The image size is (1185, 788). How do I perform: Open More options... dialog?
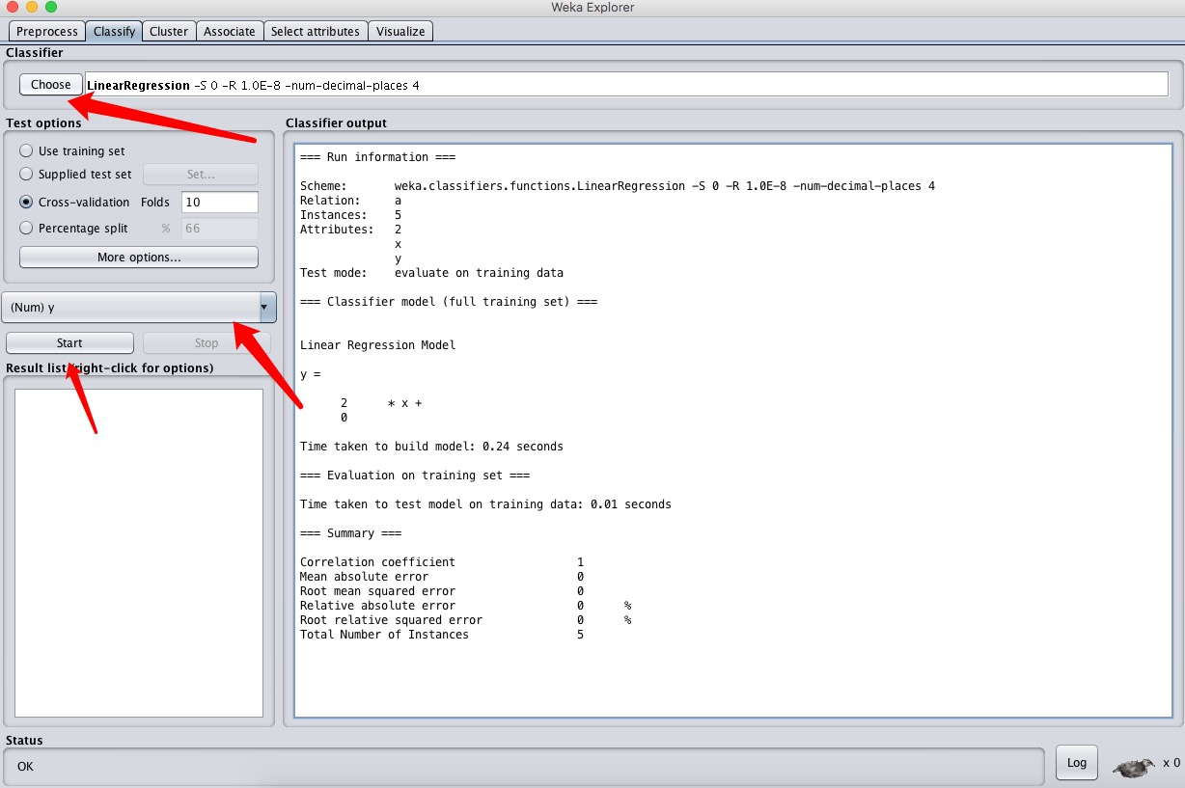[139, 258]
